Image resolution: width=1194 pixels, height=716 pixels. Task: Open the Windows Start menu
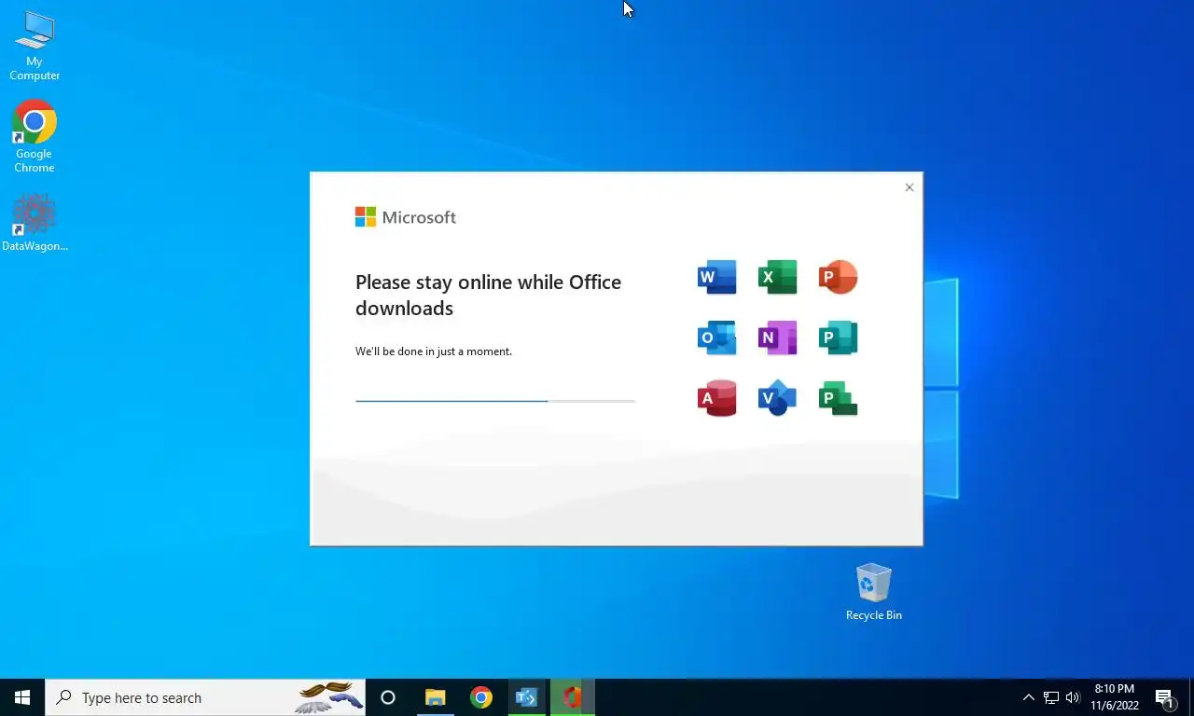tap(22, 697)
